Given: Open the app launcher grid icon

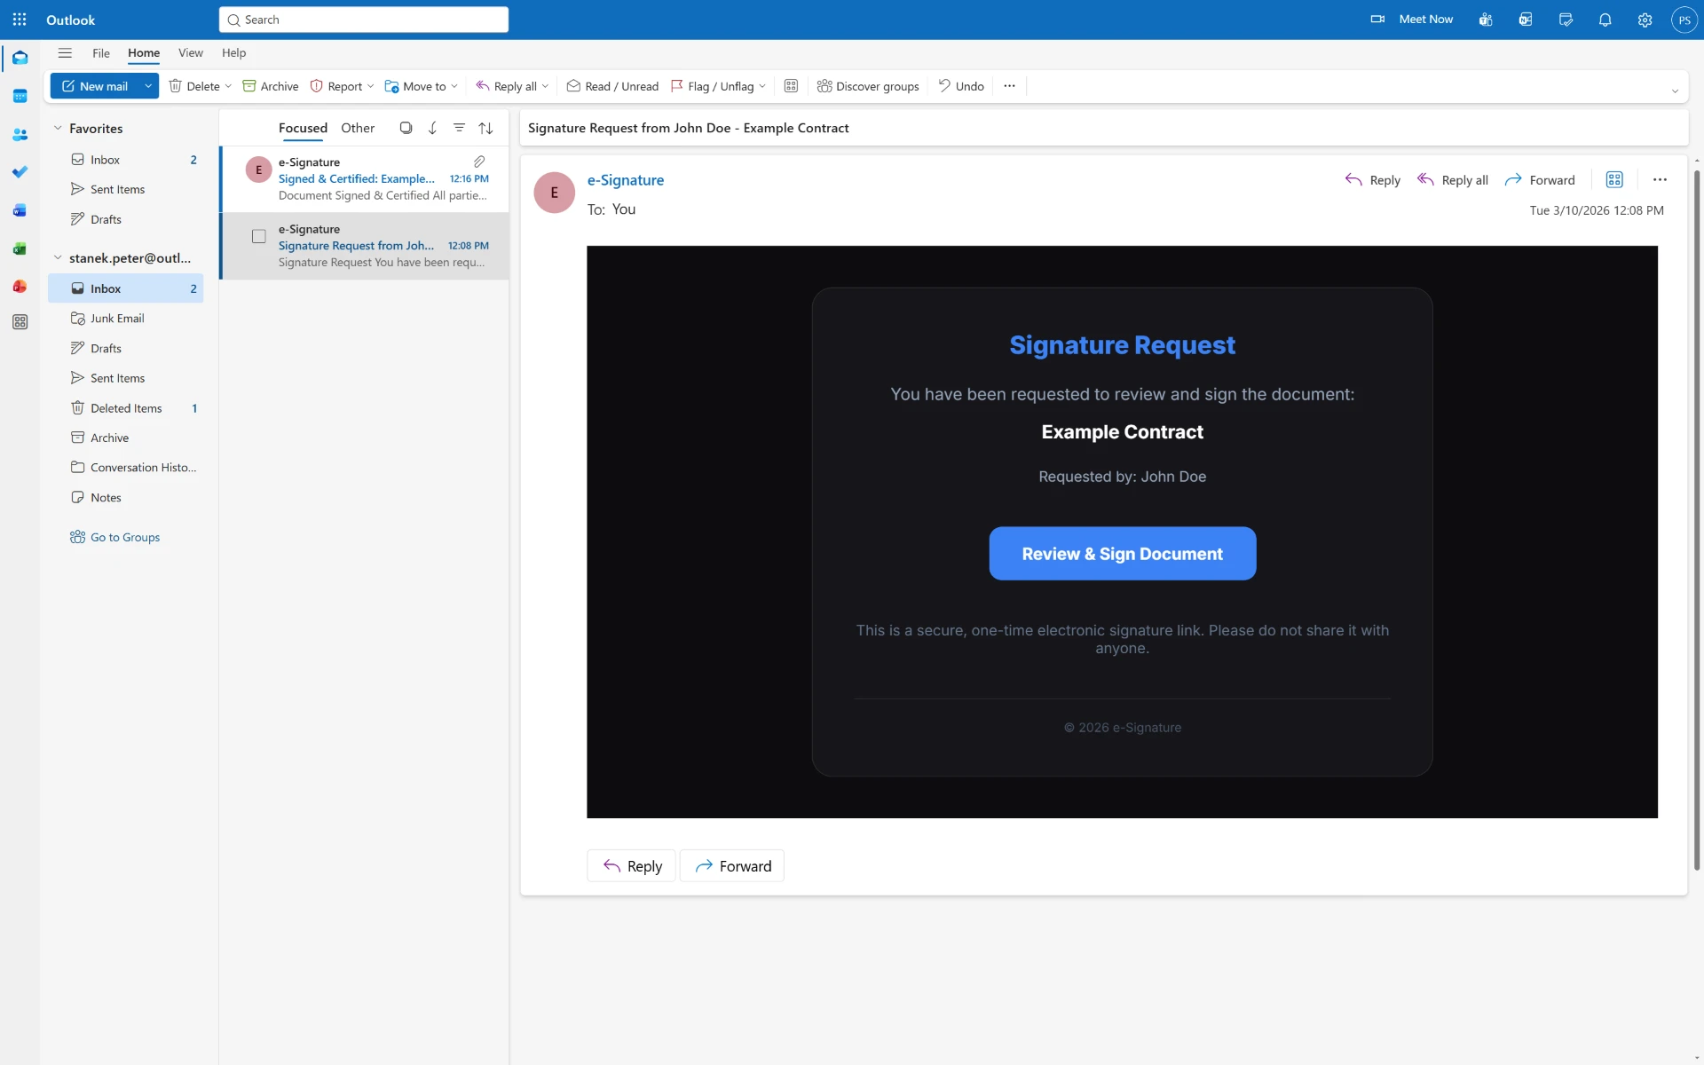Looking at the screenshot, I should pyautogui.click(x=20, y=20).
